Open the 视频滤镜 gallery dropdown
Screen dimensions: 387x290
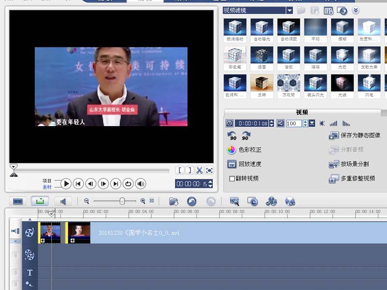(289, 10)
